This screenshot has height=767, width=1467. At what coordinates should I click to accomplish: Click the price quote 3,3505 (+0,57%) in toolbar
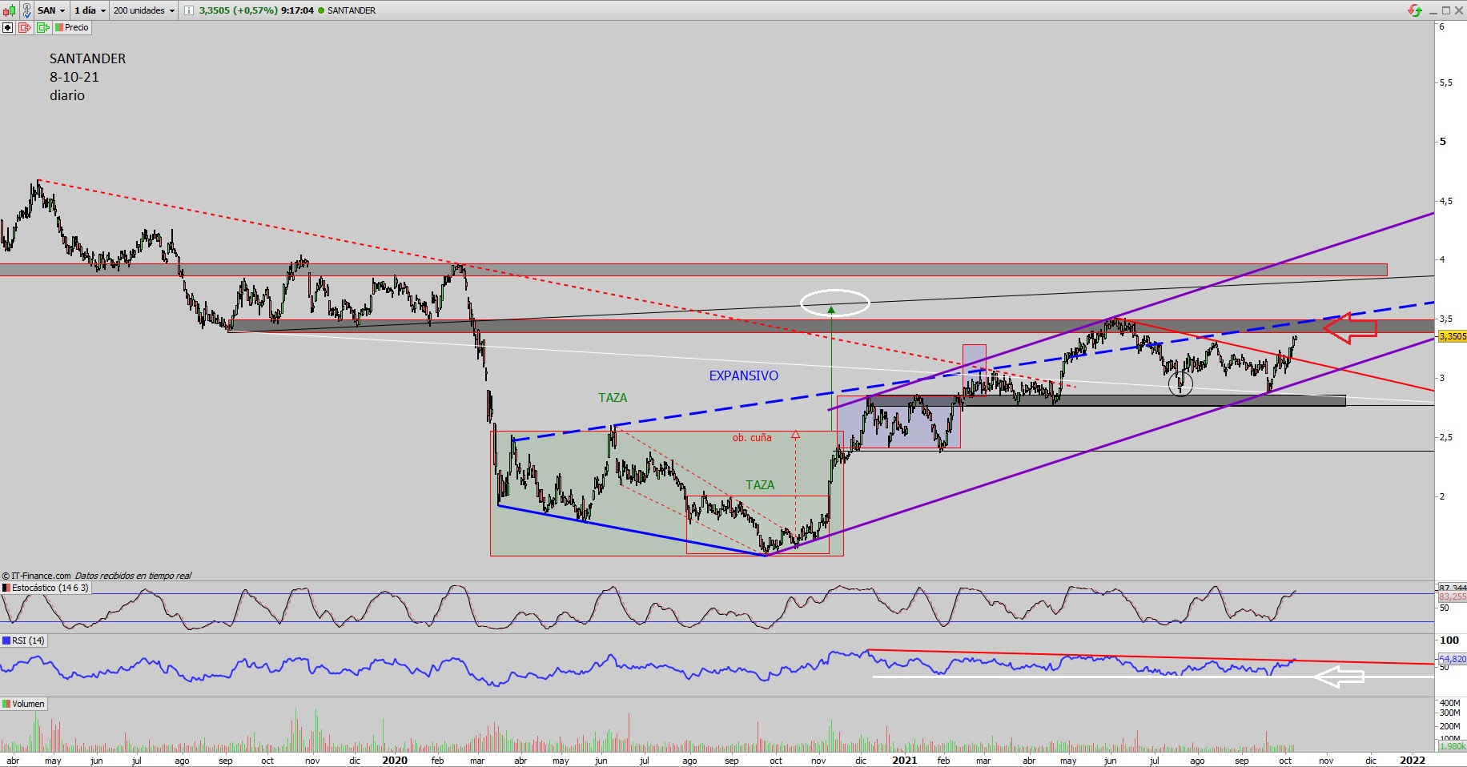coord(238,10)
